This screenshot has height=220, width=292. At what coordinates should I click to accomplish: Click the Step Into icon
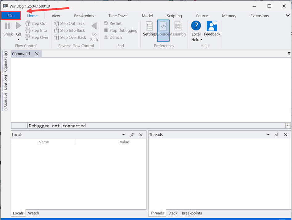[x=28, y=30]
